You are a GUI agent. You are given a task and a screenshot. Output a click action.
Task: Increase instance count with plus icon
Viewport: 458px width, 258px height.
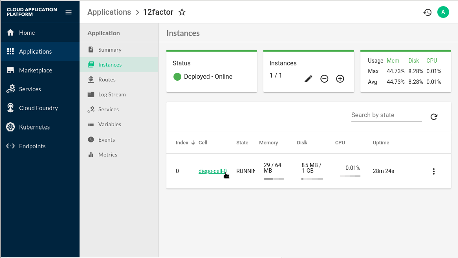[x=340, y=79]
